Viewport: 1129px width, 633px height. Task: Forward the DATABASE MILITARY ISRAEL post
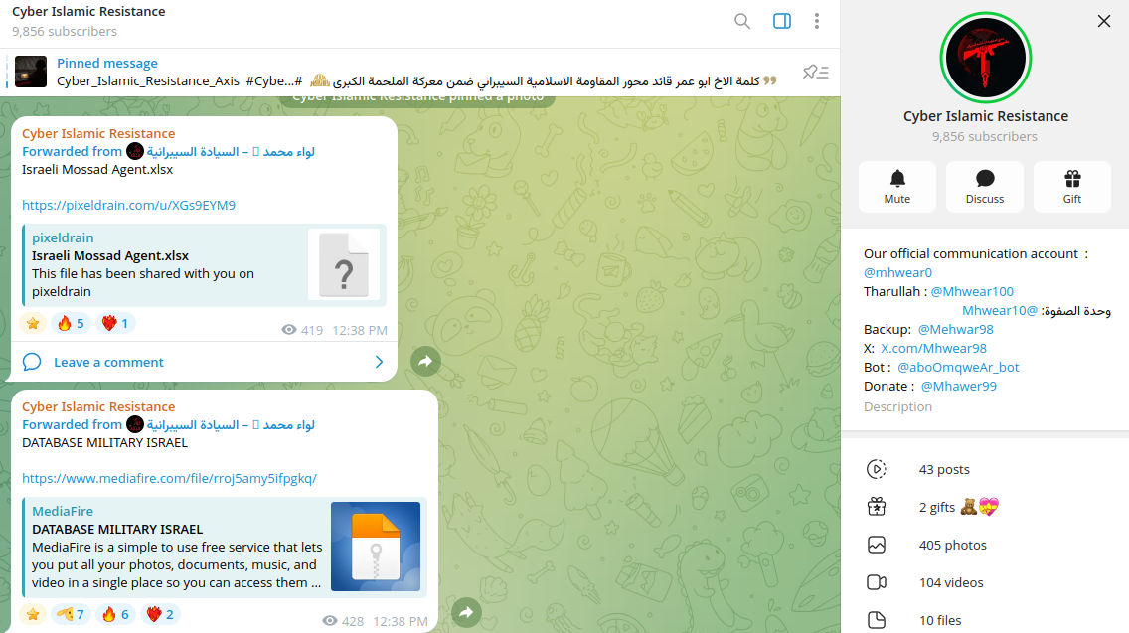[466, 612]
